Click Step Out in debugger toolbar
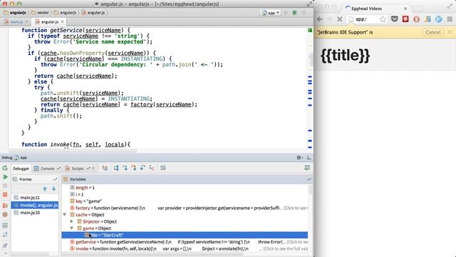 [x=142, y=168]
